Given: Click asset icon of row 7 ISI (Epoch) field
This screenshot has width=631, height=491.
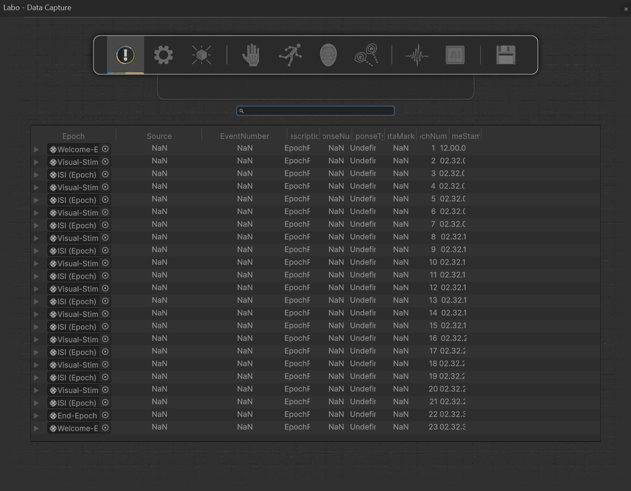Looking at the screenshot, I should [53, 226].
